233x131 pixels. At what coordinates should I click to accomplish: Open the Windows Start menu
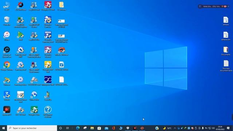(x=3, y=128)
